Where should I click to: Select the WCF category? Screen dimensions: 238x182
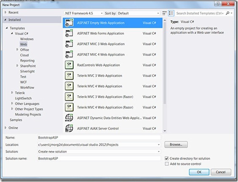click(23, 82)
